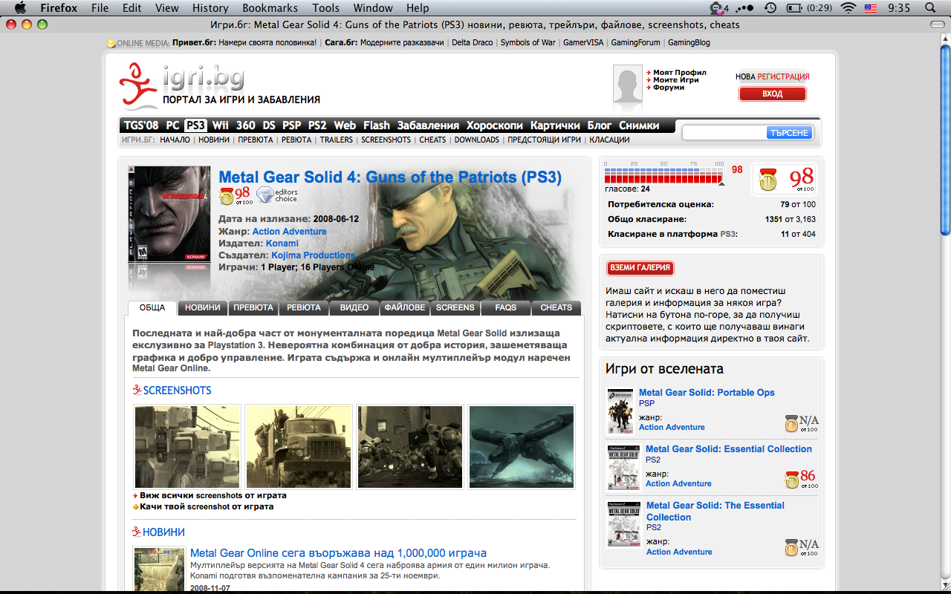951x594 pixels.
Task: Select the PS3 platform in nav bar
Action: point(195,125)
